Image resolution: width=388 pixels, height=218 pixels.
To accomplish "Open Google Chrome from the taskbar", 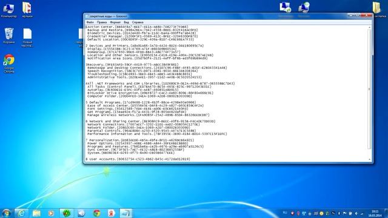I will [96, 213].
